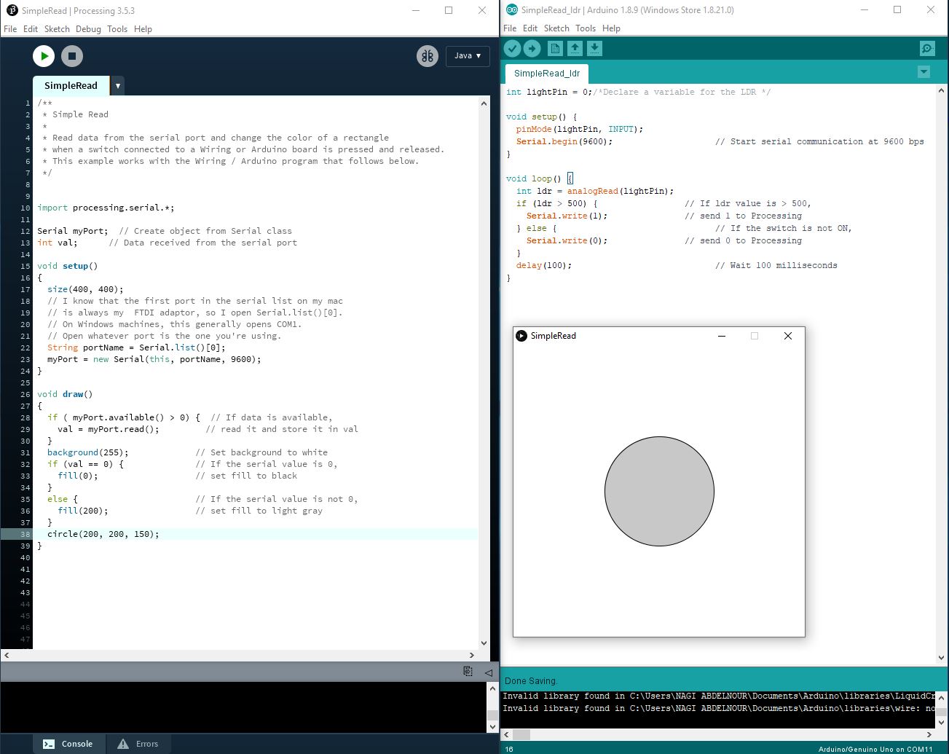Open the Arduino Edit menu
The height and width of the screenshot is (754, 949).
click(x=530, y=28)
